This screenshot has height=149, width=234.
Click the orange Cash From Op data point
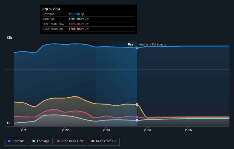tap(137, 104)
